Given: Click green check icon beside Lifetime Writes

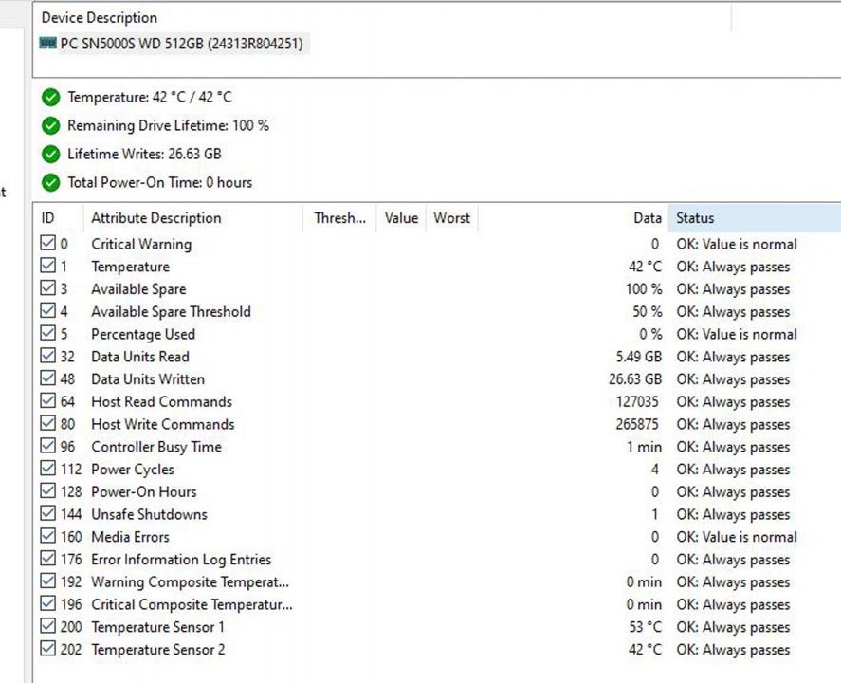Looking at the screenshot, I should coord(50,154).
